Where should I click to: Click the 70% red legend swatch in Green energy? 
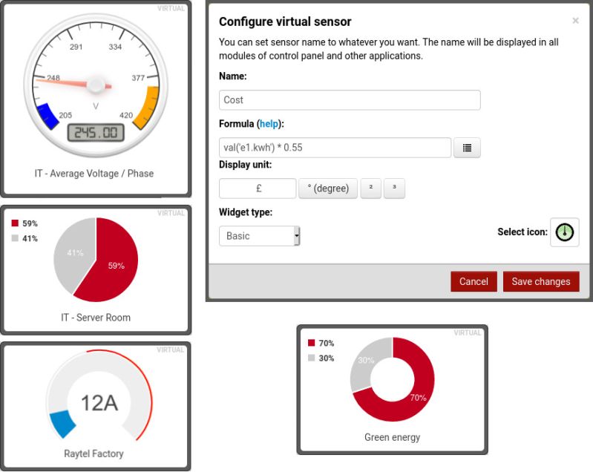311,343
